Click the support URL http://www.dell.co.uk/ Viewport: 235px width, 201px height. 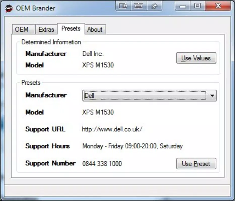click(112, 129)
